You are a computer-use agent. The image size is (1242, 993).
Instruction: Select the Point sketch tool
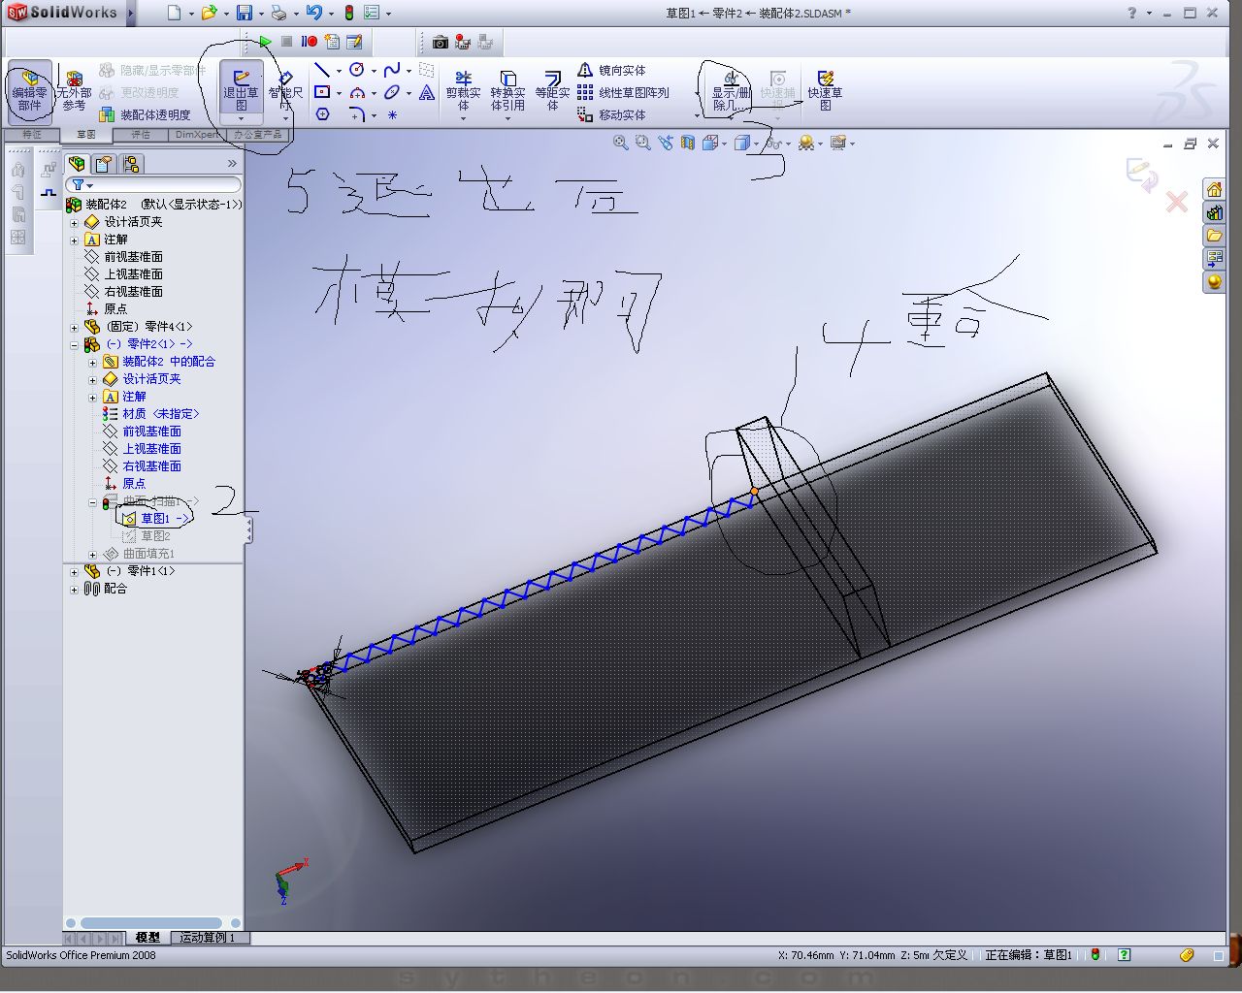[x=392, y=114]
